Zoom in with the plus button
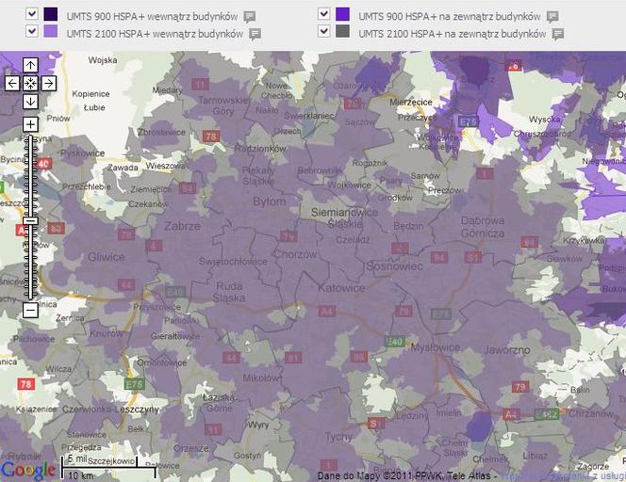This screenshot has width=626, height=482. coord(30,124)
